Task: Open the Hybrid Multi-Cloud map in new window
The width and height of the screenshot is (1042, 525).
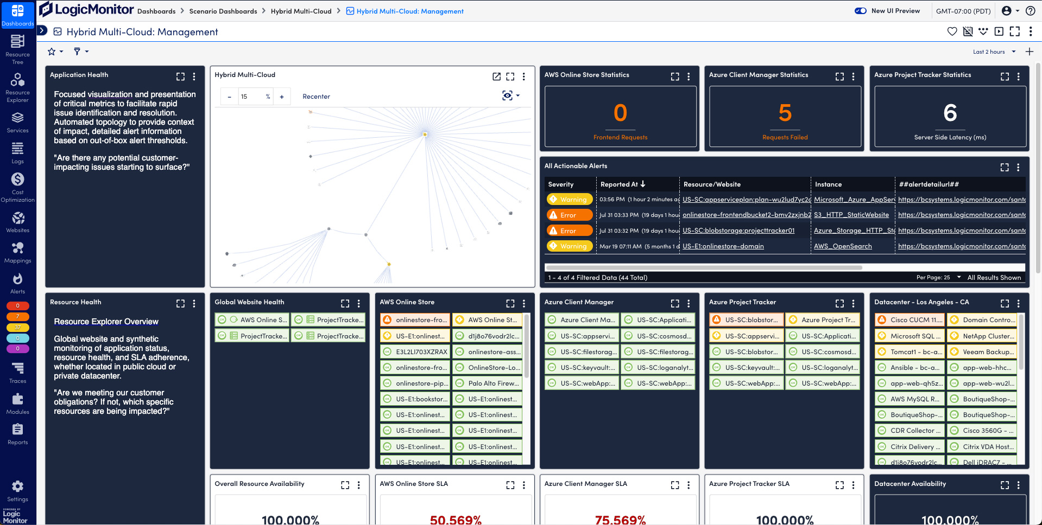Action: click(496, 76)
